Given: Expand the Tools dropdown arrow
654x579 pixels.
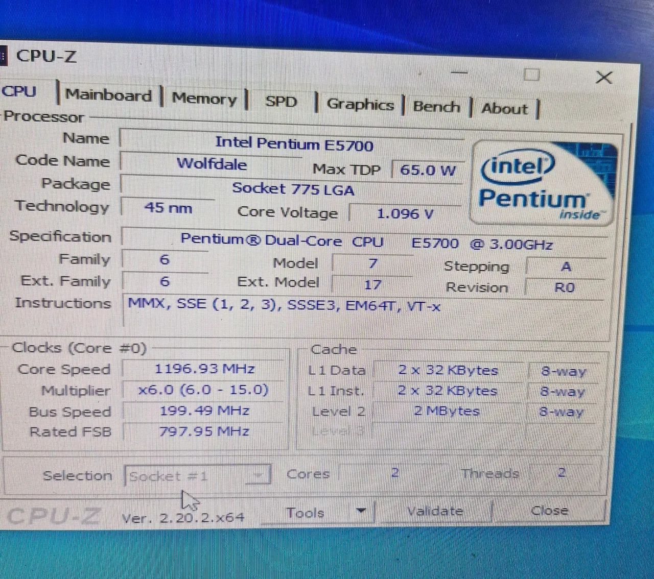Looking at the screenshot, I should coord(361,511).
